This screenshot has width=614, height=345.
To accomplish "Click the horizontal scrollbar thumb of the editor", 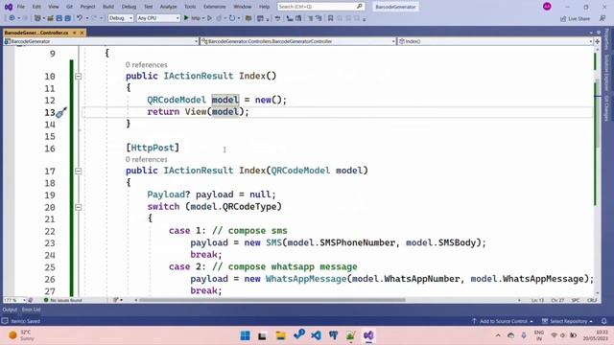I will [x=272, y=300].
